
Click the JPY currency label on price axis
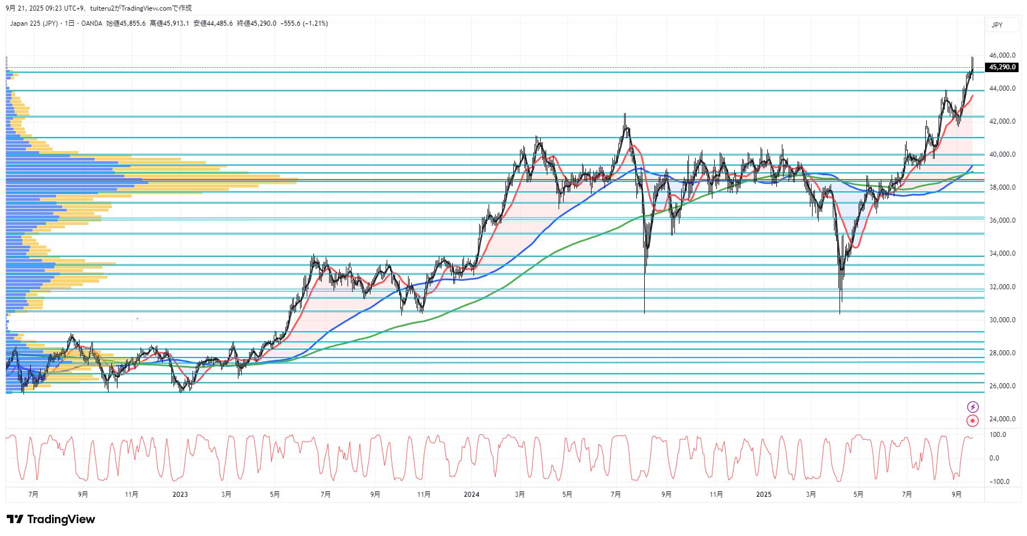click(x=997, y=25)
